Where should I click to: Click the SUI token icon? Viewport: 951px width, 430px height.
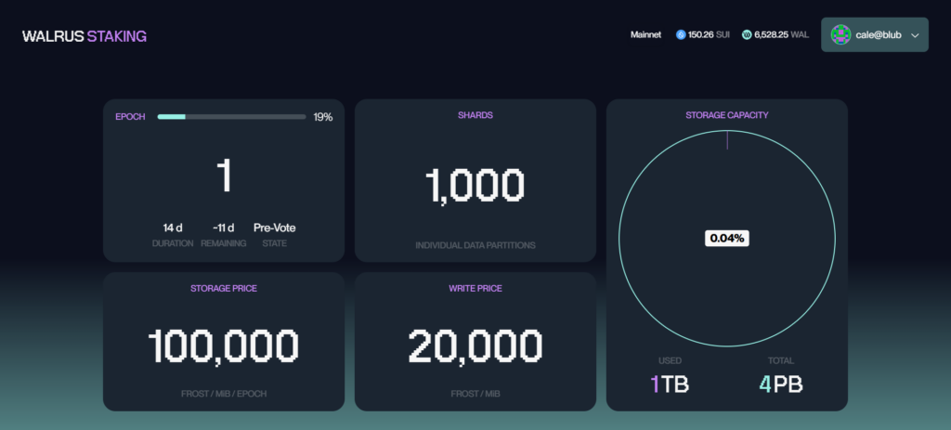click(x=681, y=35)
